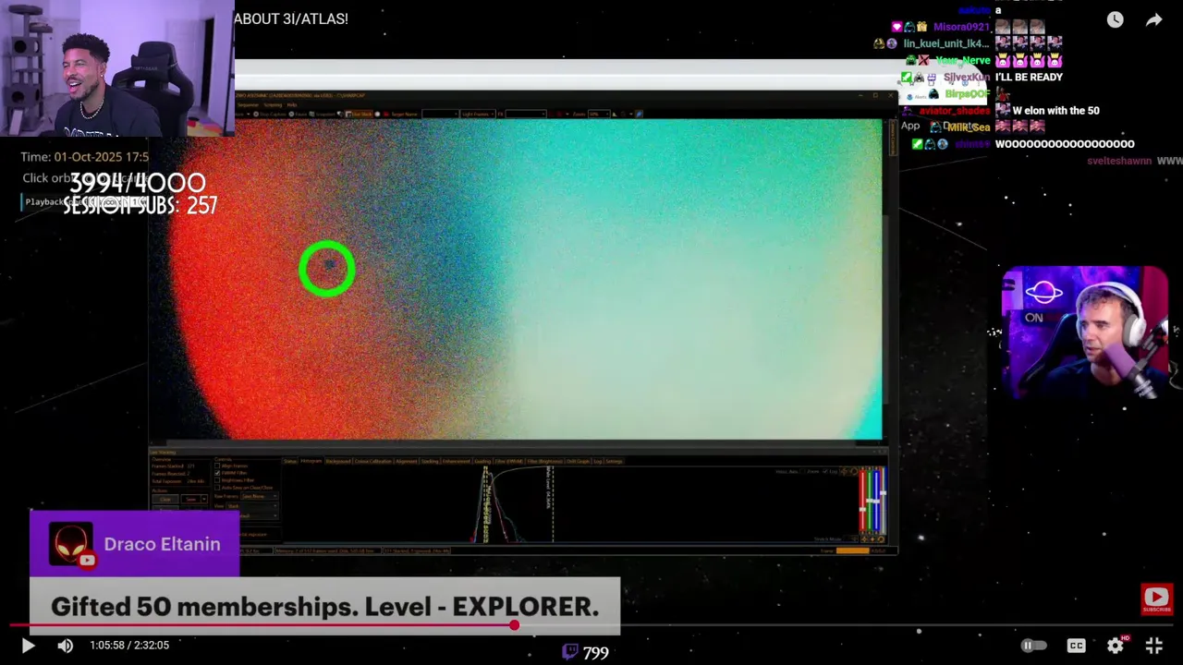This screenshot has height=665, width=1183.
Task: Adjust the green colour level slider
Action: click(870, 501)
